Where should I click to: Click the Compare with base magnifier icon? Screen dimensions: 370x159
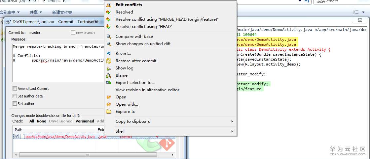point(109,37)
